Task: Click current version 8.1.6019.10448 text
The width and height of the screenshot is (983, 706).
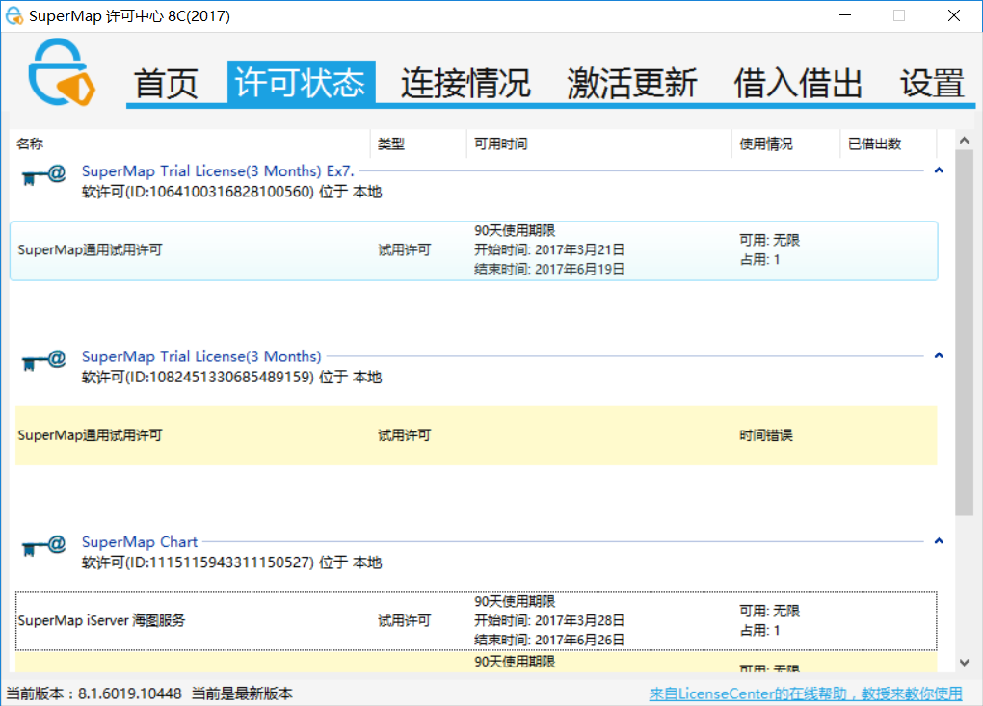Action: tap(94, 693)
